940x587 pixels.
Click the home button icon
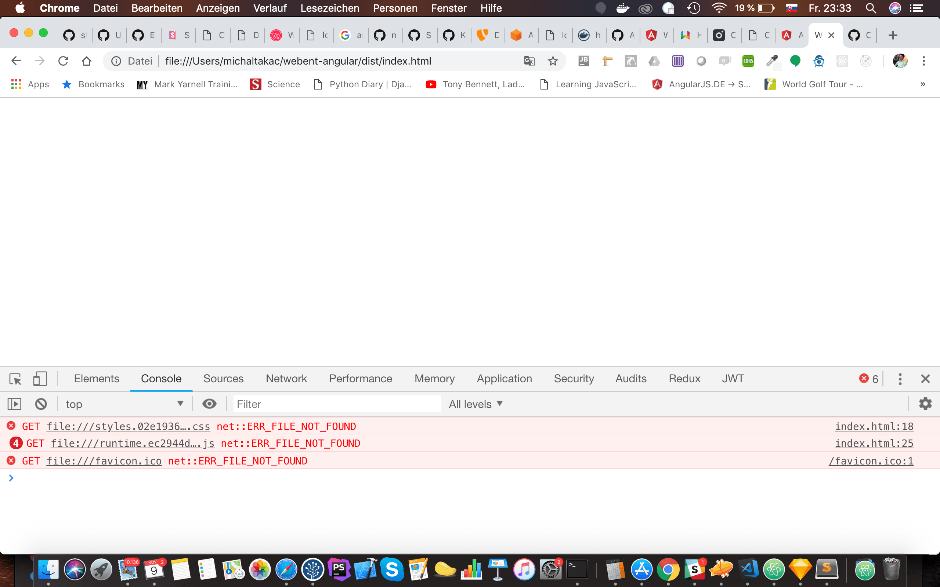pyautogui.click(x=86, y=61)
